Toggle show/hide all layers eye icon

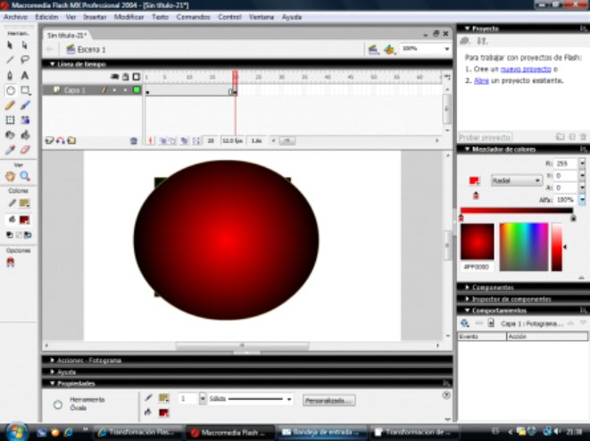click(x=115, y=77)
